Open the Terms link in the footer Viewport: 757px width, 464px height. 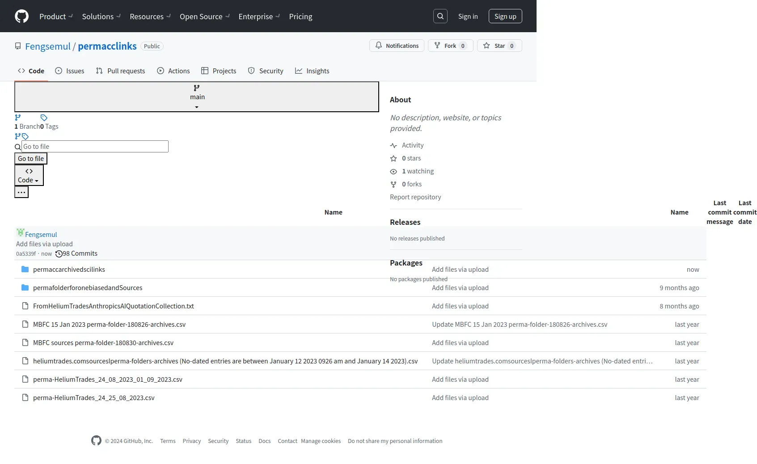point(168,441)
